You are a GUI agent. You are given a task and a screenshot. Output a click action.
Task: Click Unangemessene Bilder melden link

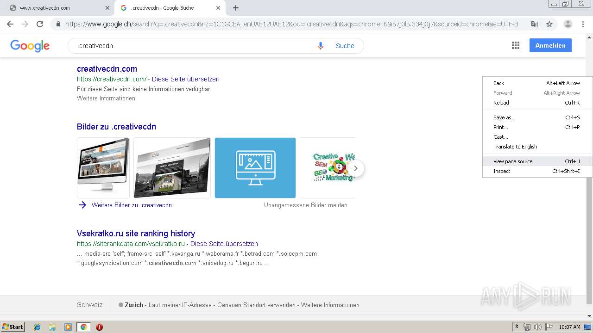tap(306, 205)
